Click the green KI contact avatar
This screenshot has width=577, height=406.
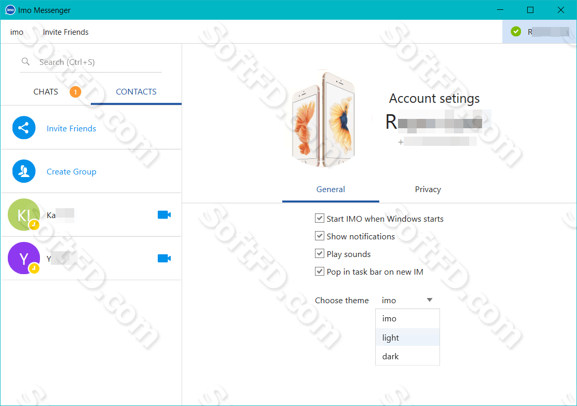tap(24, 214)
